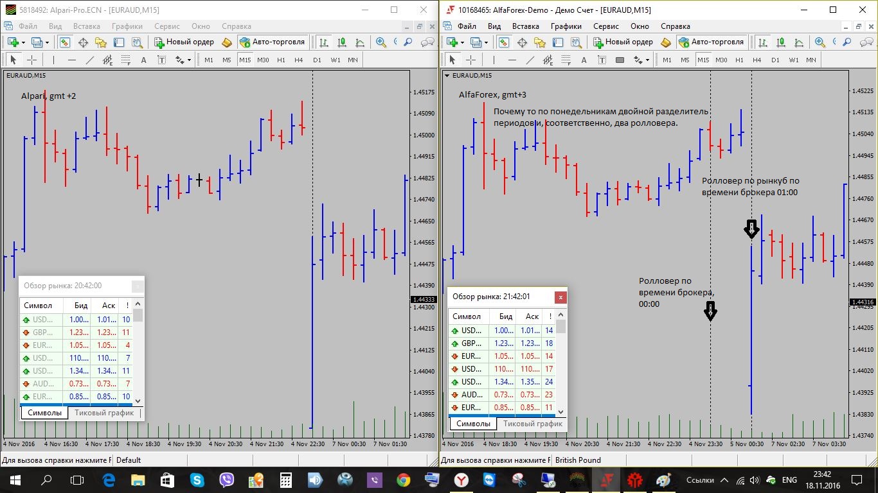Select horizontal line tool in the AlfaForex window
Screen dimensions: 878x493
coord(512,60)
